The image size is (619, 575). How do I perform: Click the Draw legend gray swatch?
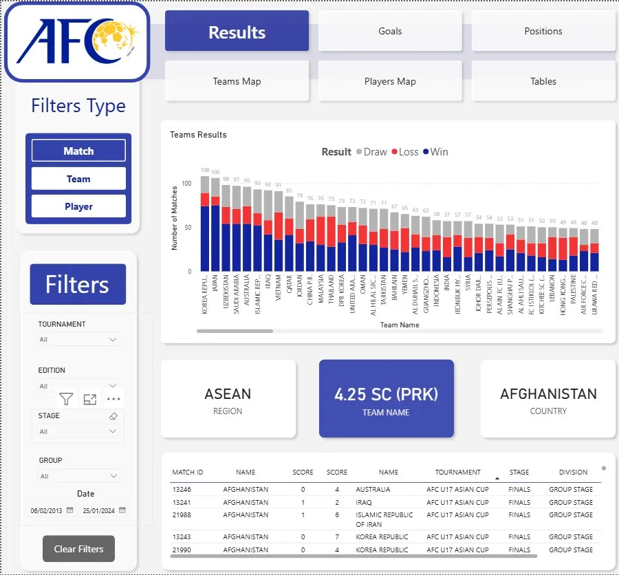tap(359, 151)
